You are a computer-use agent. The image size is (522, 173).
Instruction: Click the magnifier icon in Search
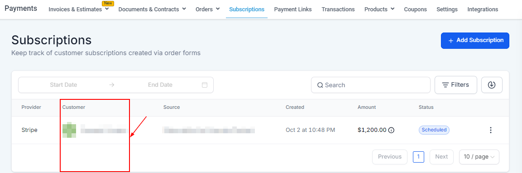click(x=320, y=85)
